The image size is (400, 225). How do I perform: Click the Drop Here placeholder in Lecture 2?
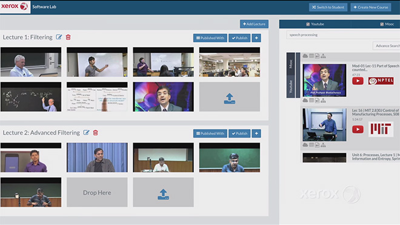pos(97,192)
